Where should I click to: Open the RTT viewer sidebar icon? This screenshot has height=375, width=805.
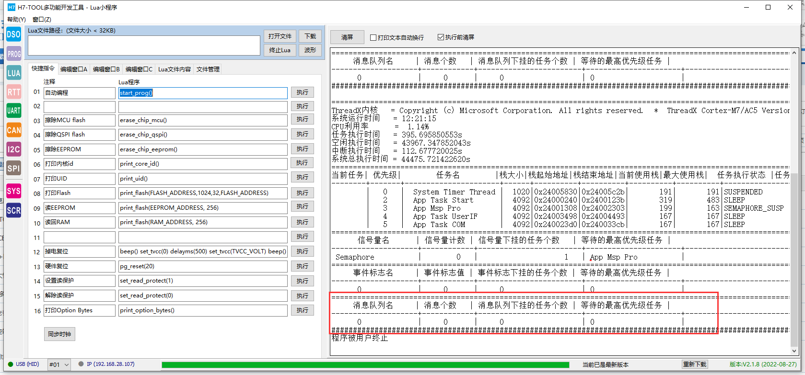(x=13, y=92)
